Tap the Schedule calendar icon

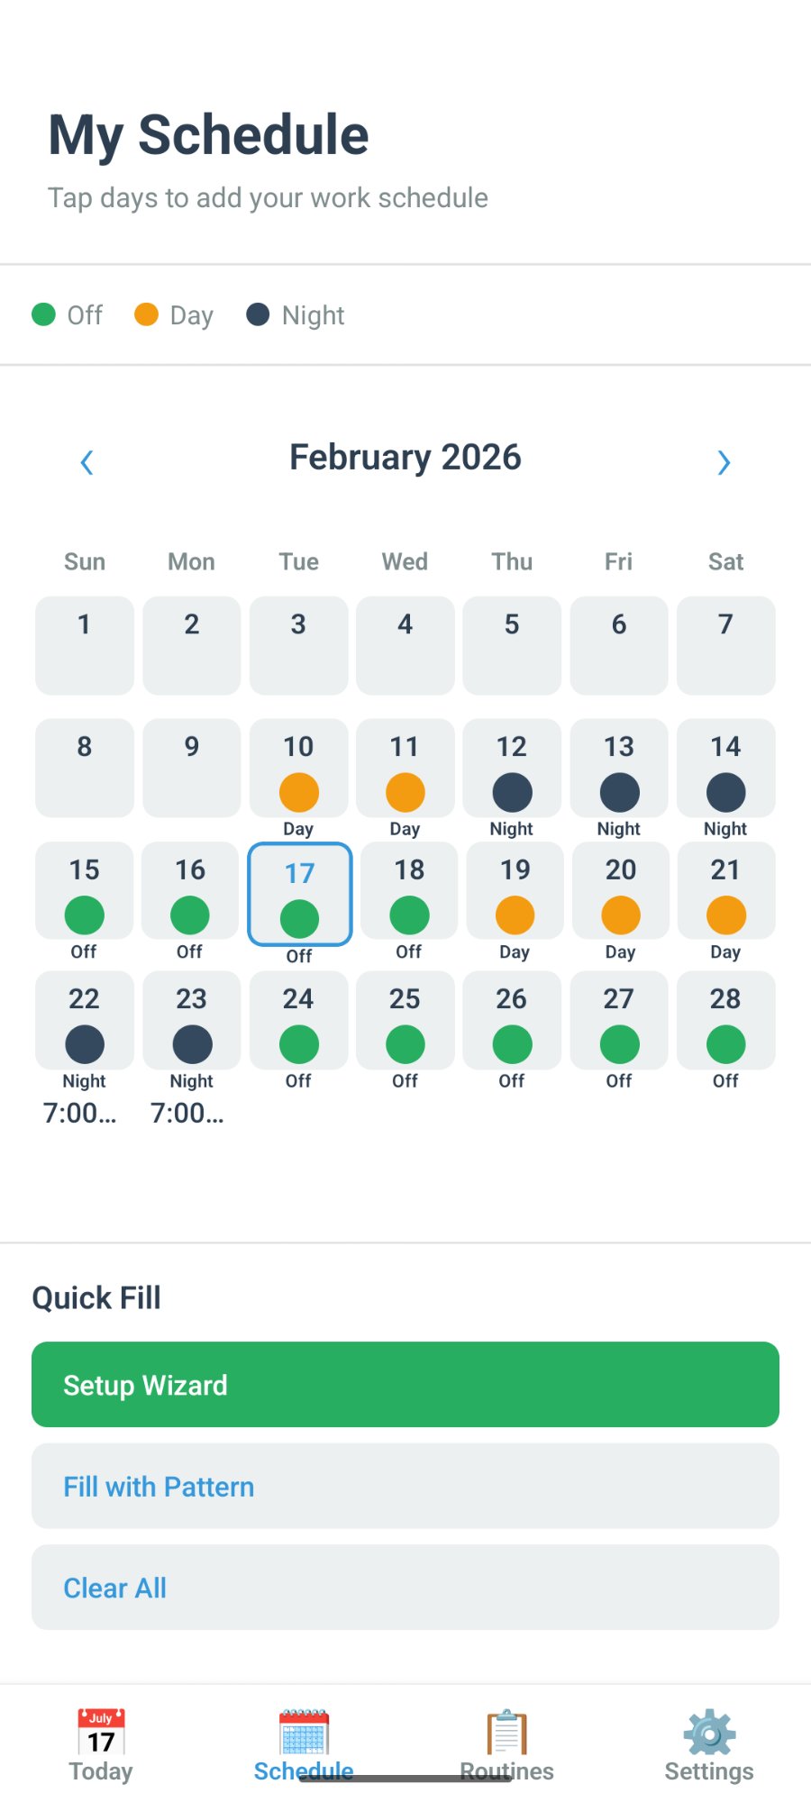coord(304,1731)
